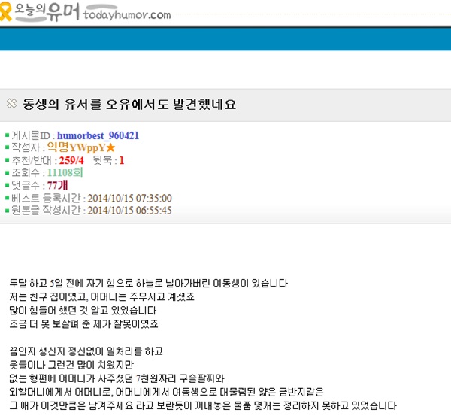451x416 pixels.
Task: Click the pin icon beside the post title
Action: 11,103
